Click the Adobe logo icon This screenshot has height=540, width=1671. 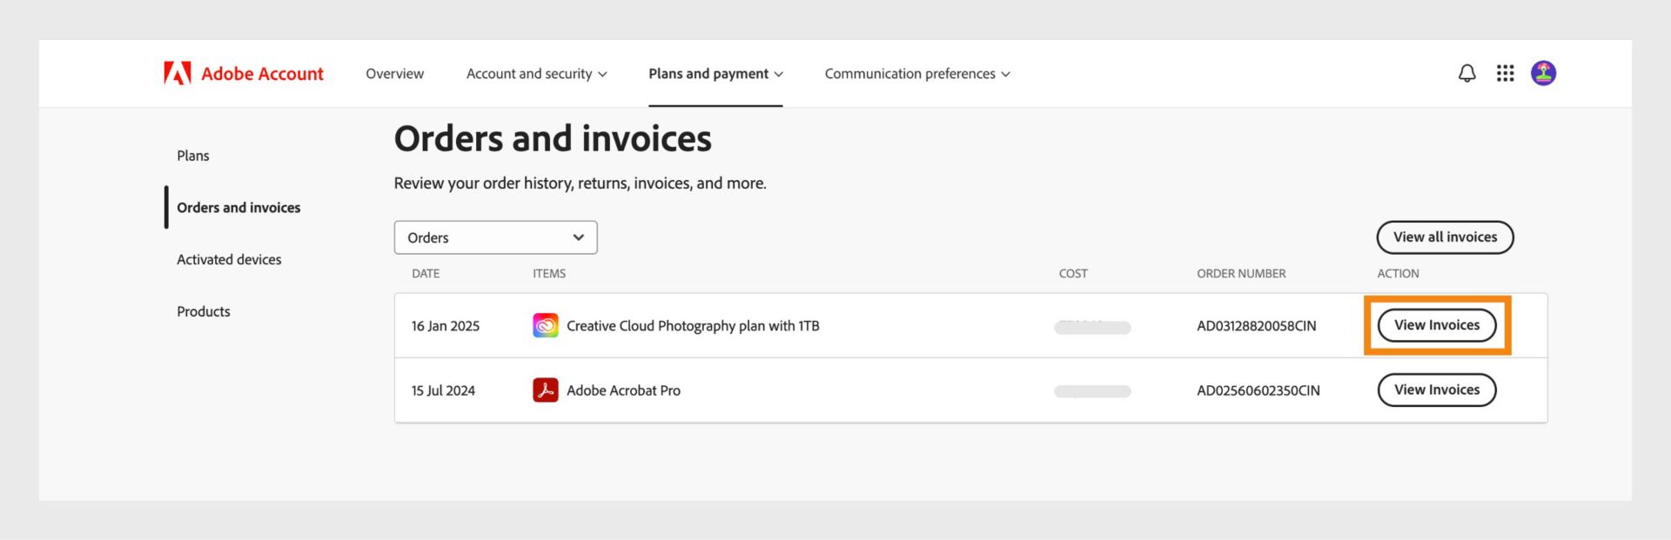[178, 73]
